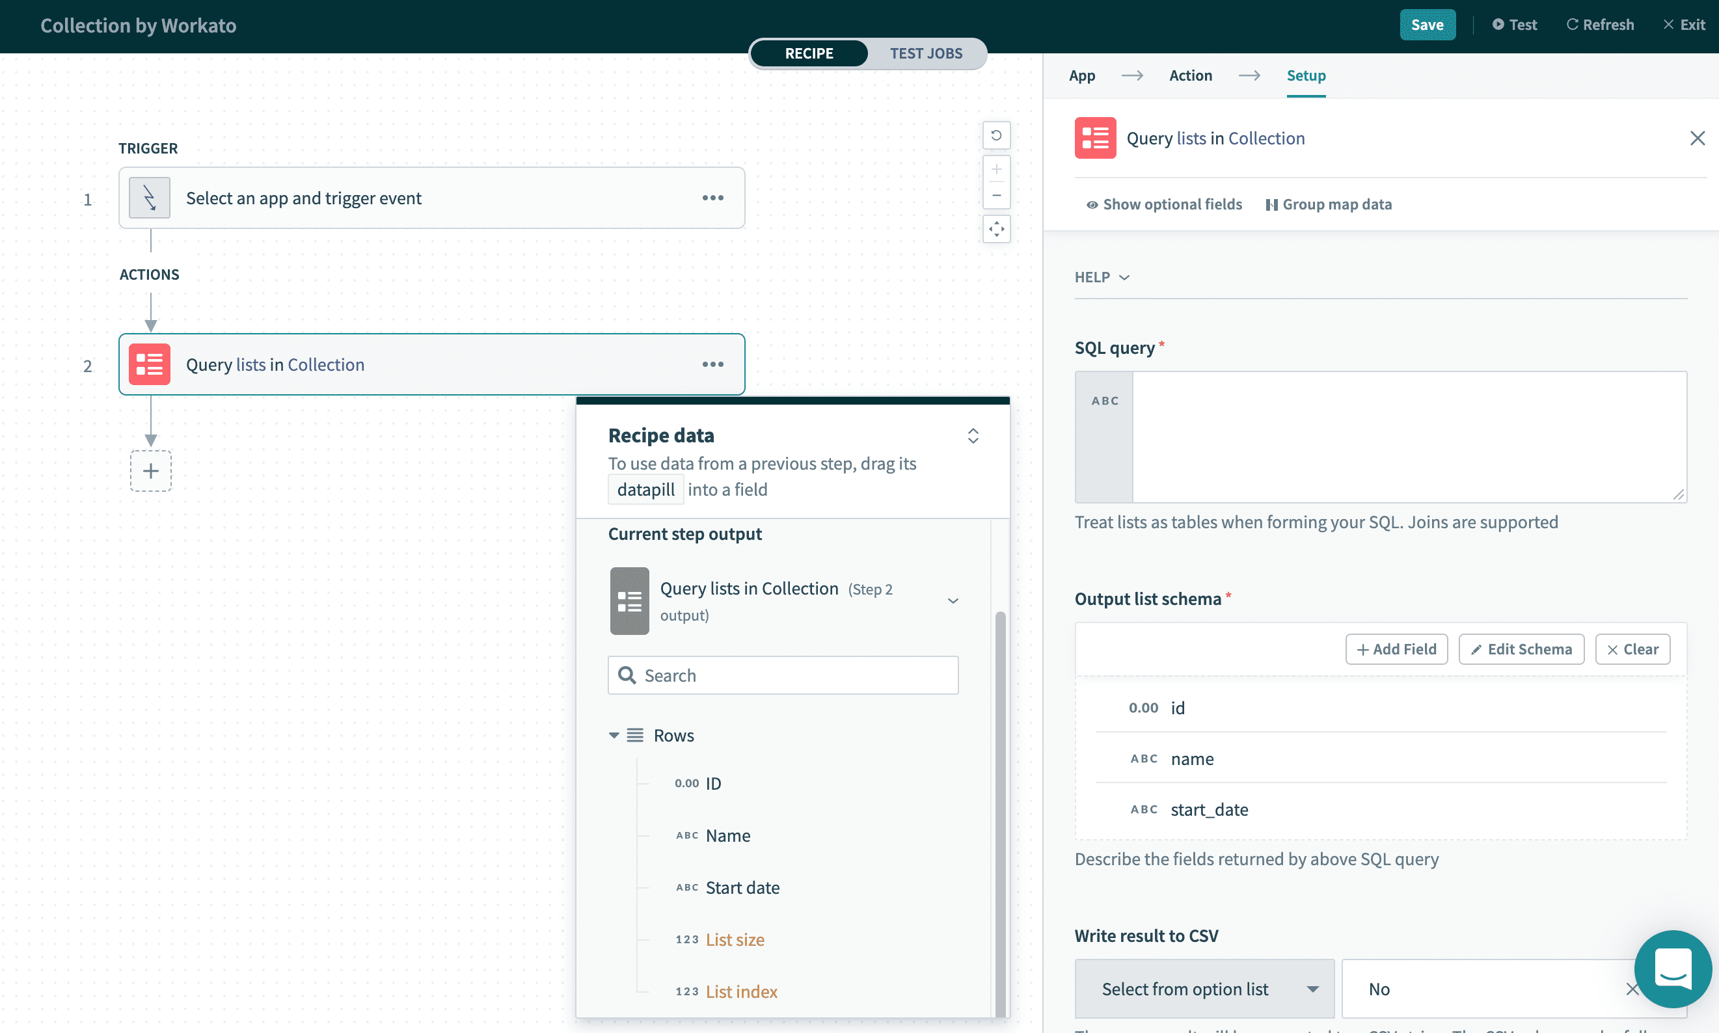This screenshot has width=1719, height=1033.
Task: Zoom out of the recipe canvas
Action: point(995,195)
